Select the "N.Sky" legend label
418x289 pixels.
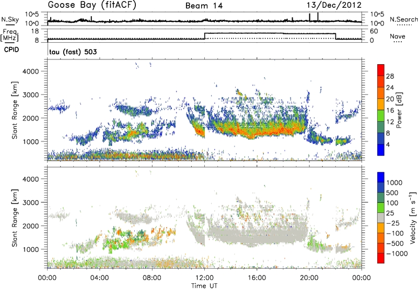(x=10, y=19)
